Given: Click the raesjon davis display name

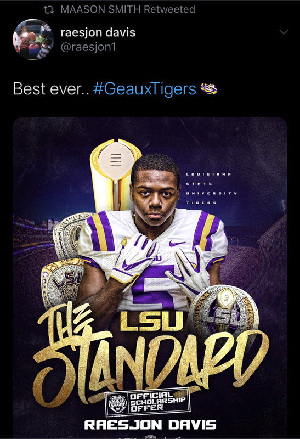Looking at the screenshot, I should coord(98,32).
